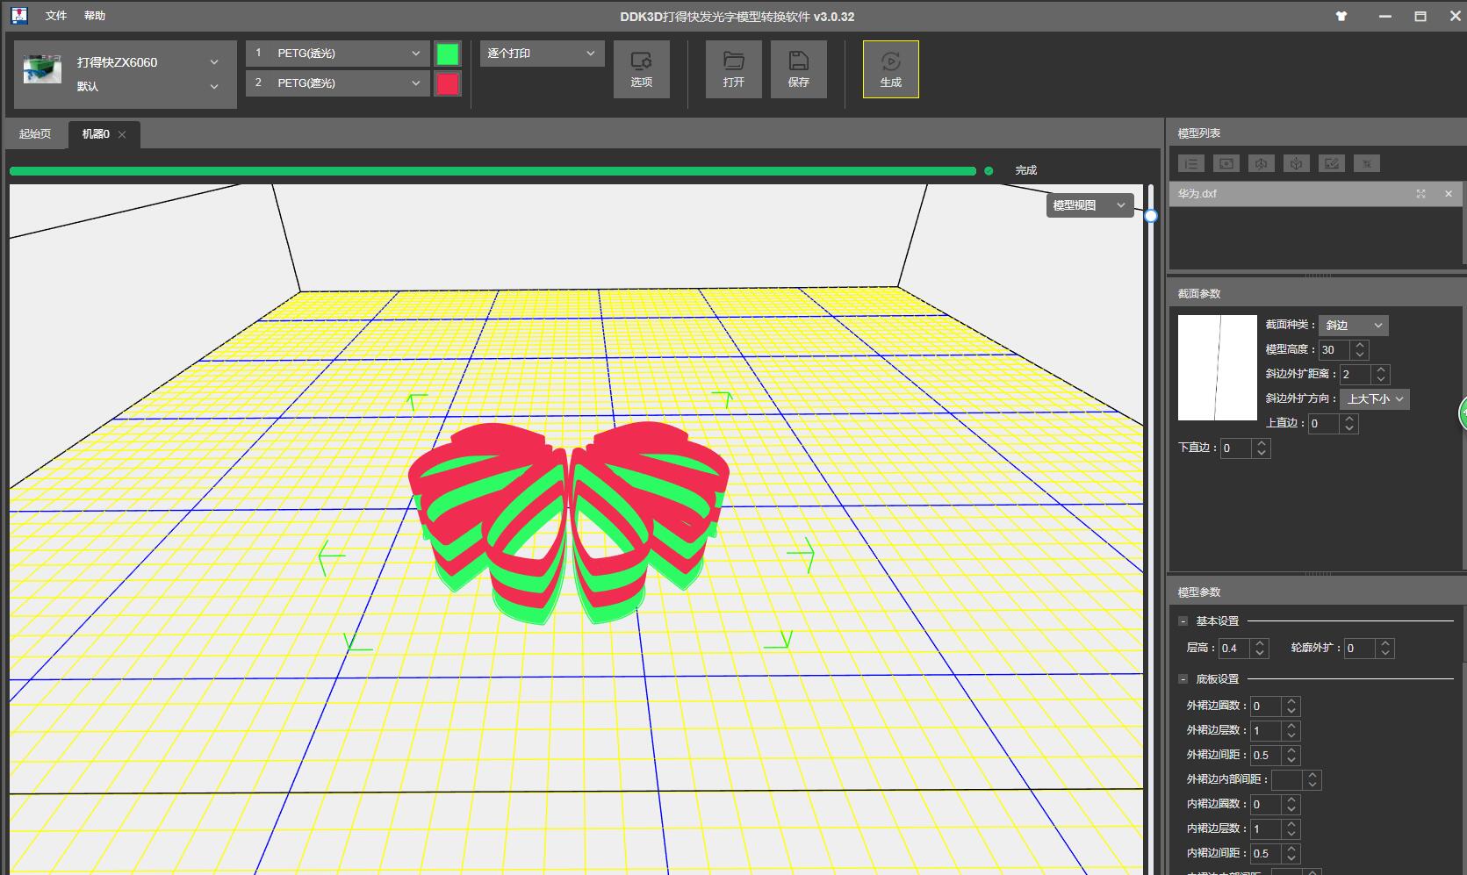Image resolution: width=1467 pixels, height=875 pixels.
Task: Click the 保存 save icon
Action: point(799,69)
